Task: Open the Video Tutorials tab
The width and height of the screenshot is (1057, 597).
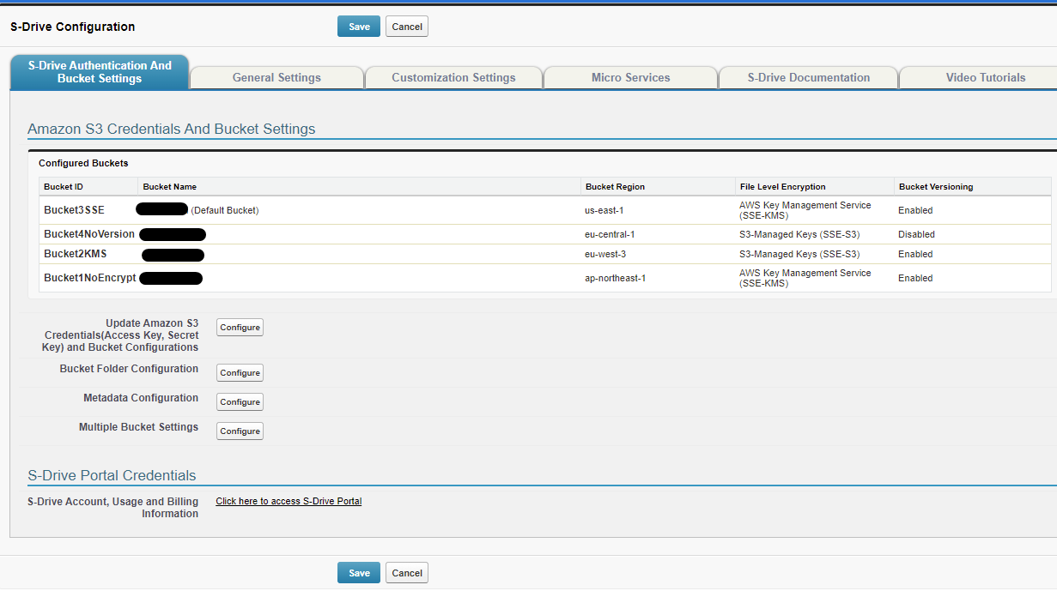Action: (x=985, y=77)
